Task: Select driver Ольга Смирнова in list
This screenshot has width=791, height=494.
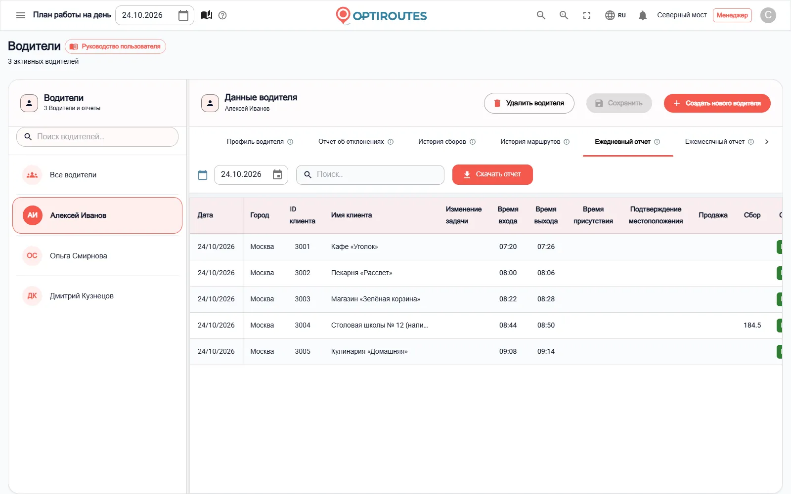Action: click(x=97, y=256)
